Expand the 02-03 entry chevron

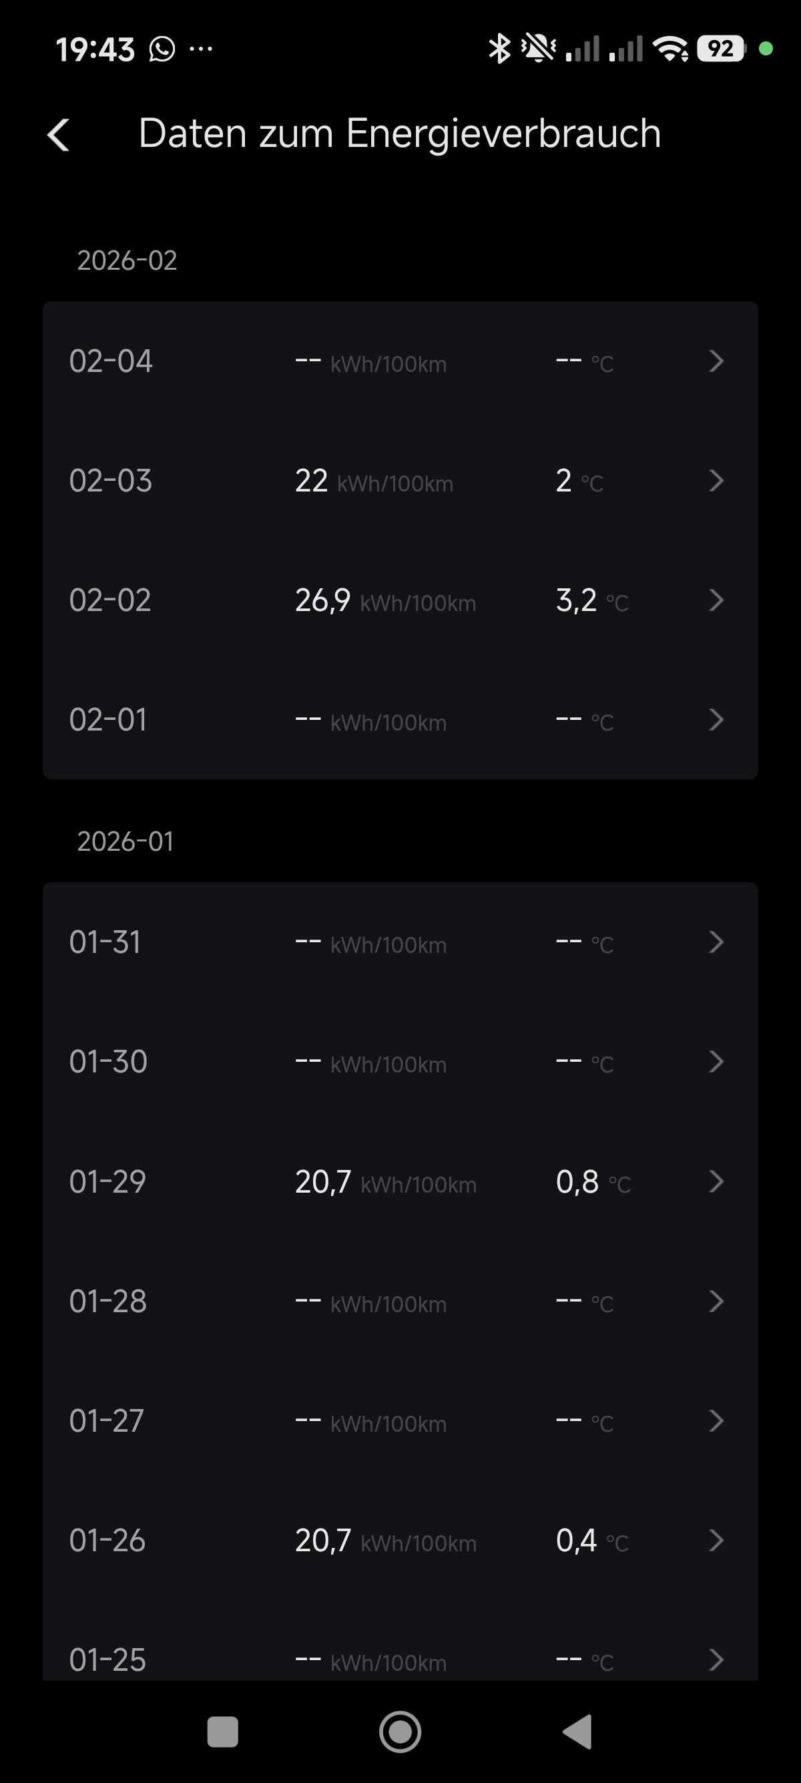point(716,481)
